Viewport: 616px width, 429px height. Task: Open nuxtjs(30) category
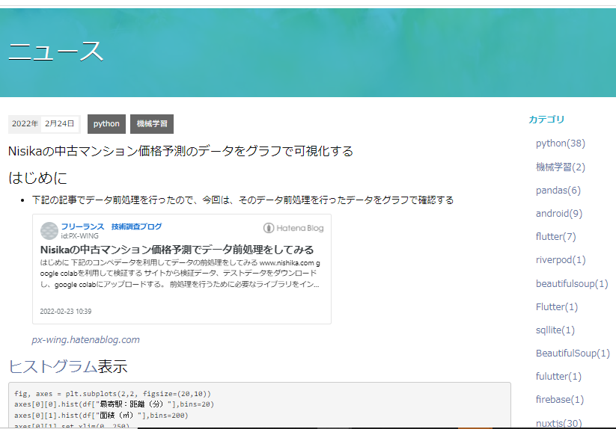[x=558, y=423]
